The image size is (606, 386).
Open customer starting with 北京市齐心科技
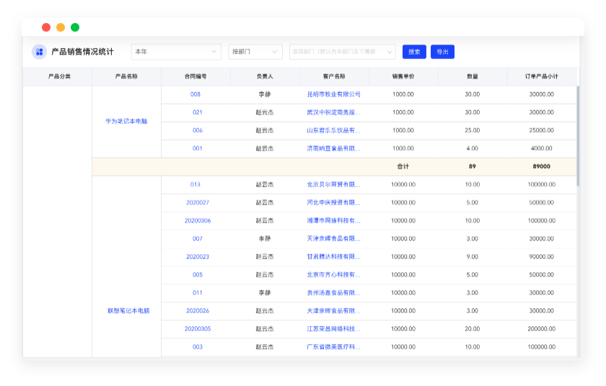(x=333, y=274)
